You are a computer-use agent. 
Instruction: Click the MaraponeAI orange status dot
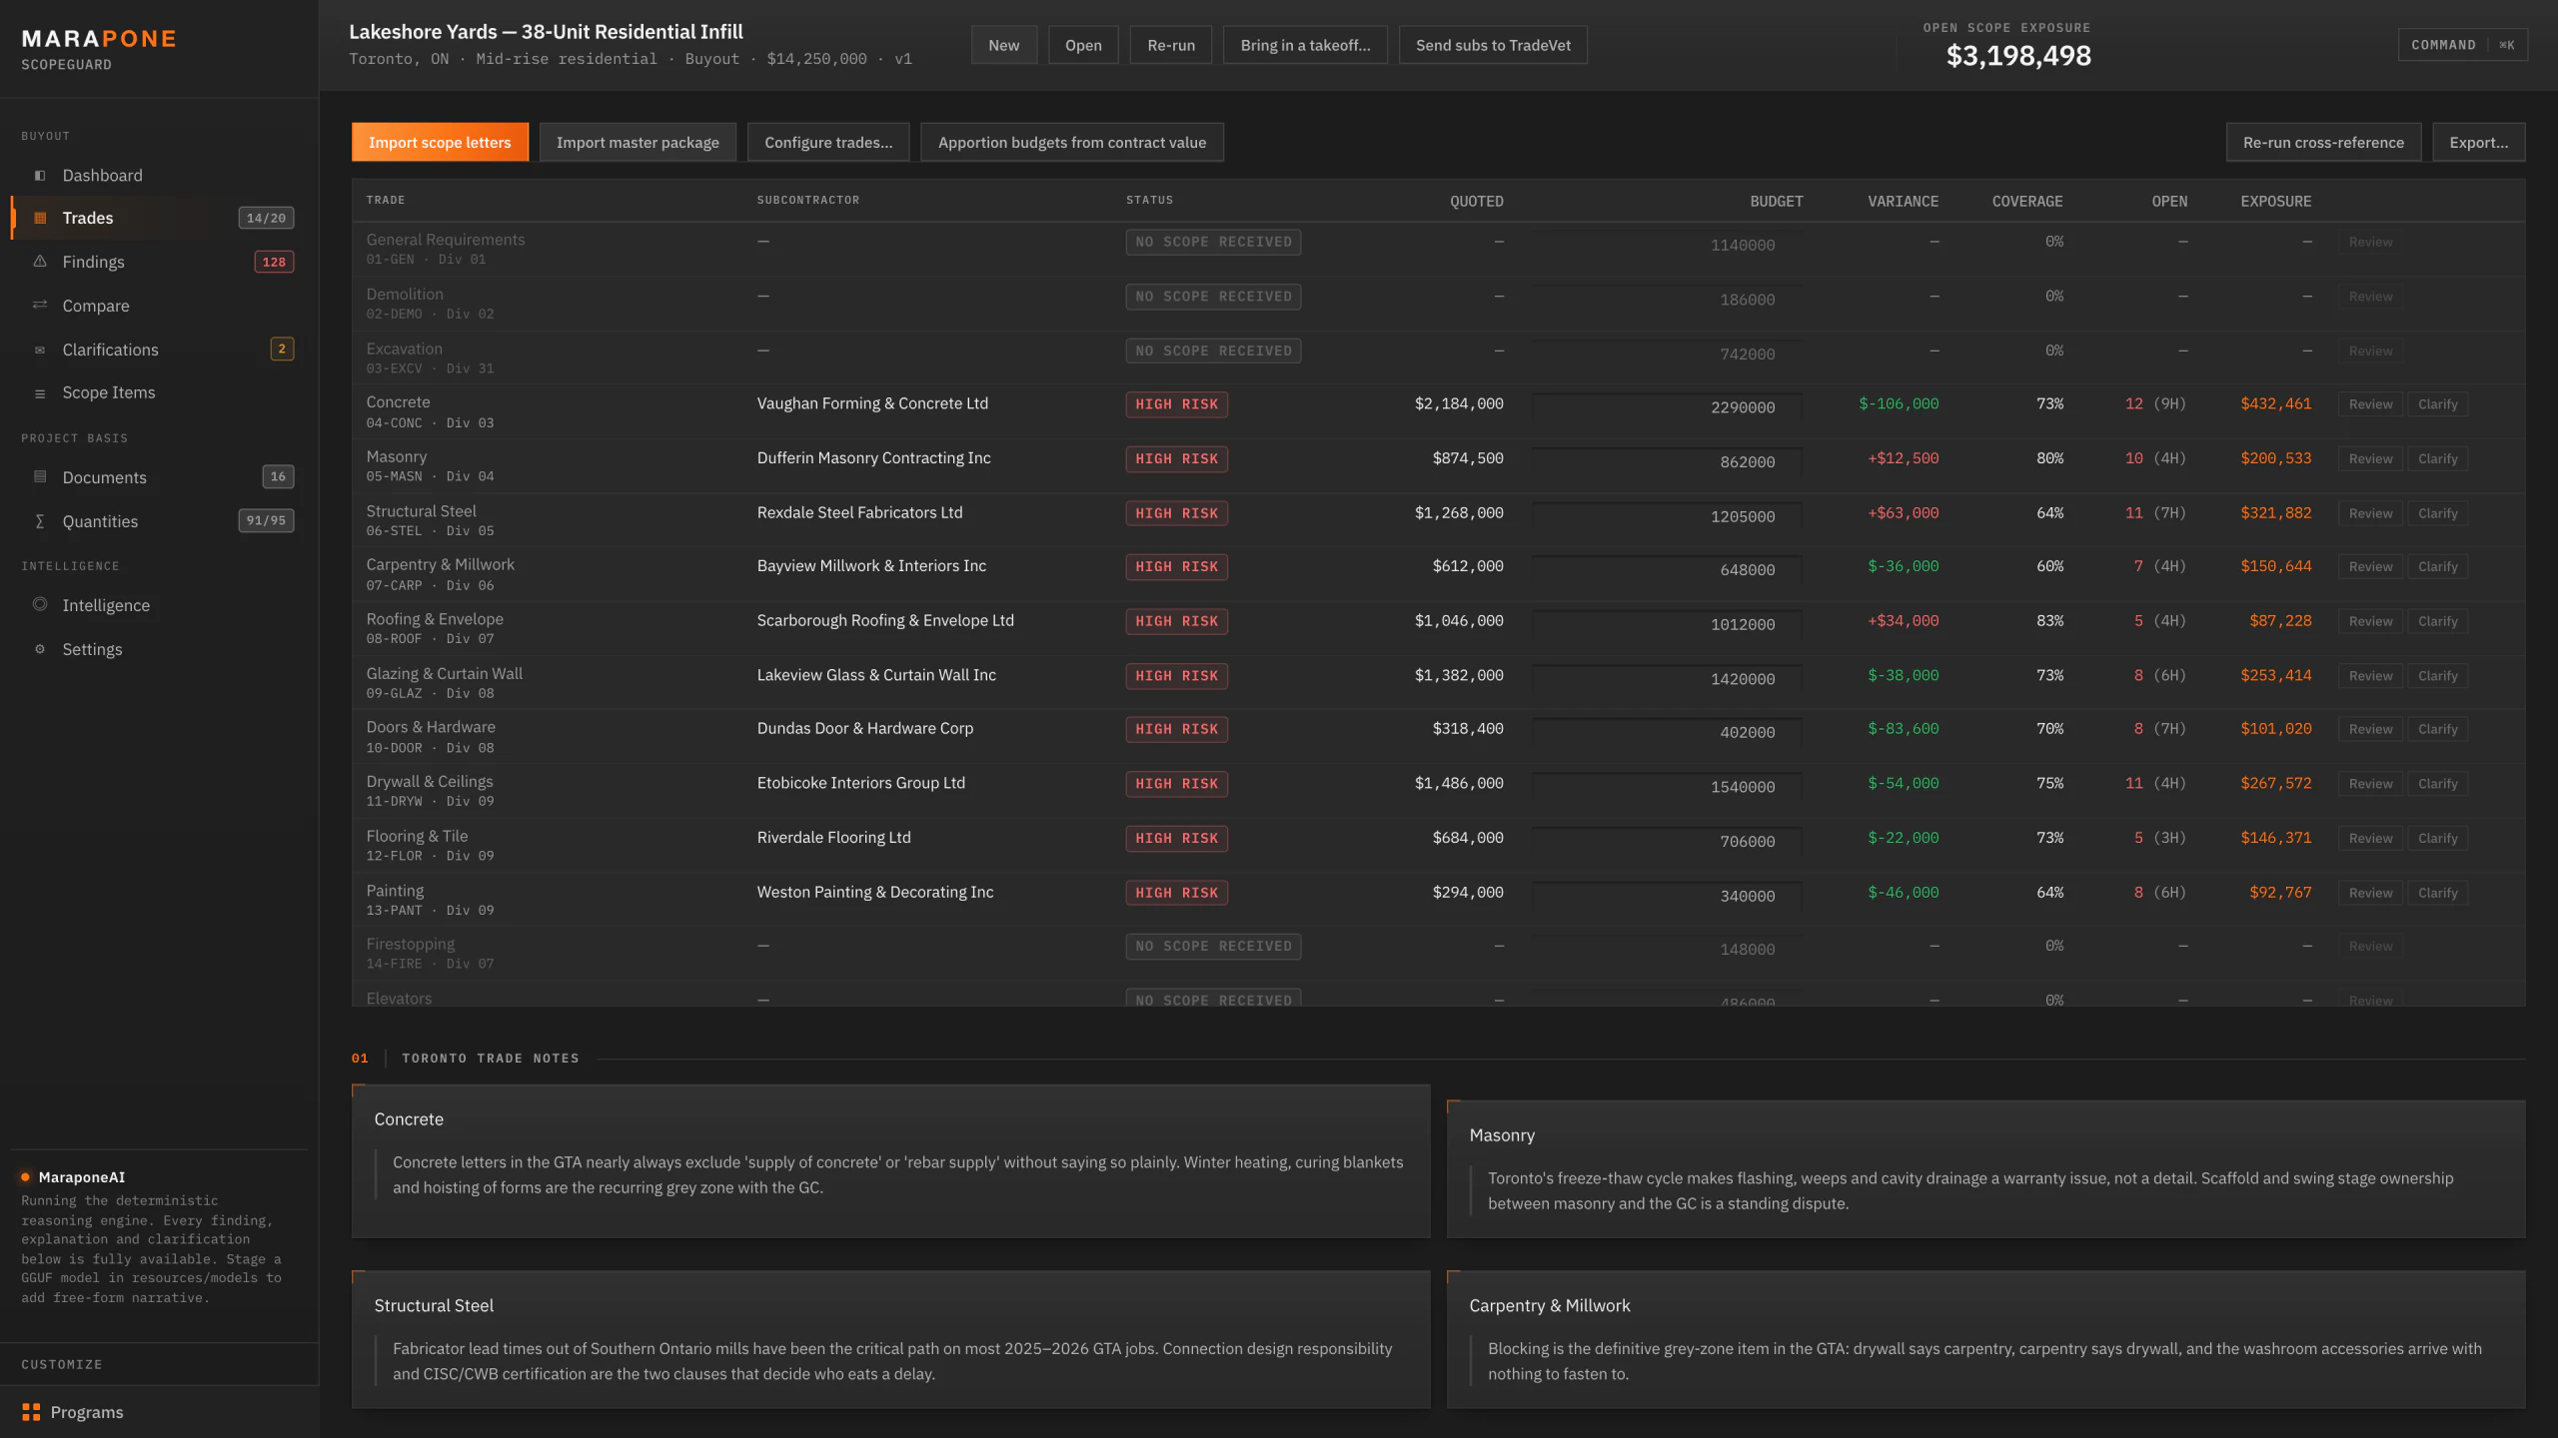pyautogui.click(x=26, y=1177)
